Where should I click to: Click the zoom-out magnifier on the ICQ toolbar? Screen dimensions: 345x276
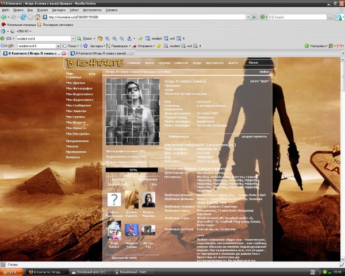[x=122, y=39]
